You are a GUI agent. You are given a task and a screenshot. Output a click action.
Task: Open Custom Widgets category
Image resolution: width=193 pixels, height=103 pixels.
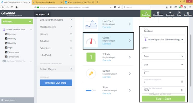[x=56, y=69]
